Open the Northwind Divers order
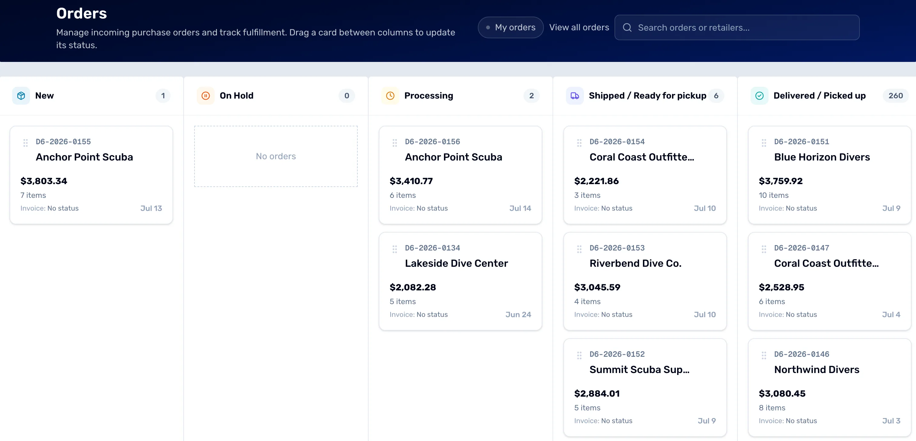The image size is (916, 441). [829, 387]
